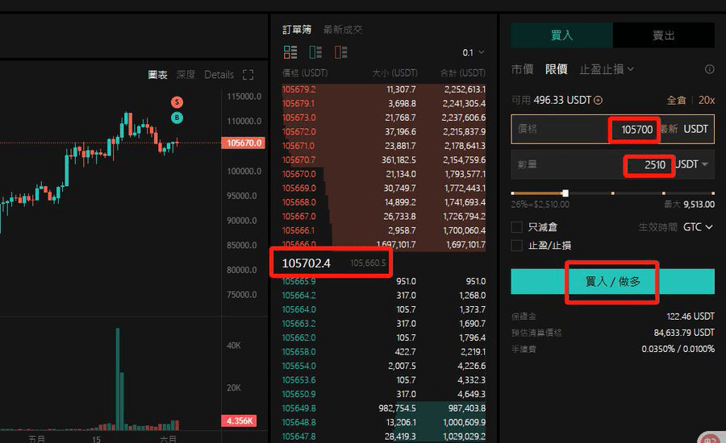Select the combined buy/sell order book view icon
Viewport: 726px width, 443px height.
coord(290,52)
